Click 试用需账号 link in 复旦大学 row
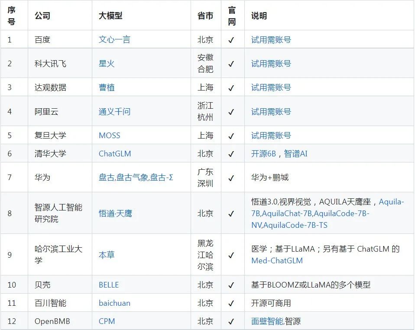This screenshot has width=415, height=330. click(x=271, y=136)
